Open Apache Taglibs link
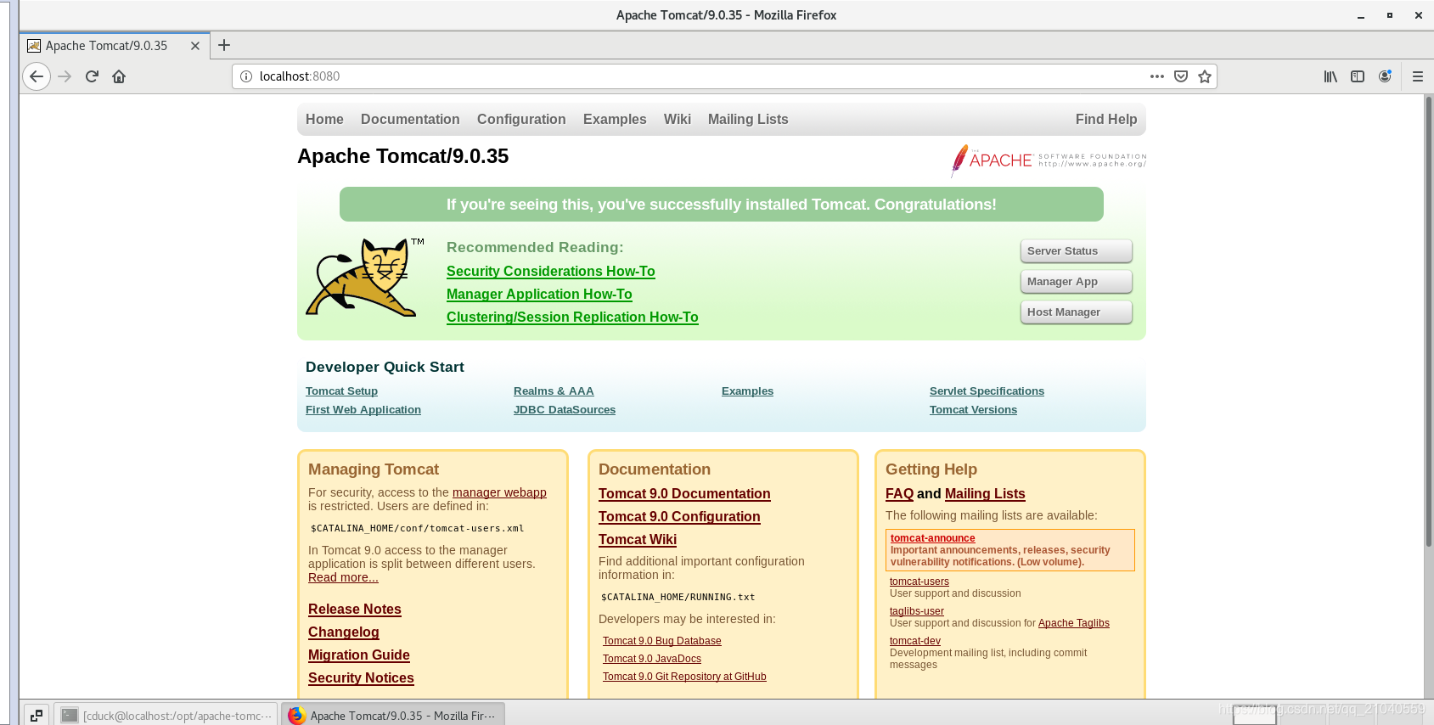This screenshot has width=1434, height=725. [1074, 623]
